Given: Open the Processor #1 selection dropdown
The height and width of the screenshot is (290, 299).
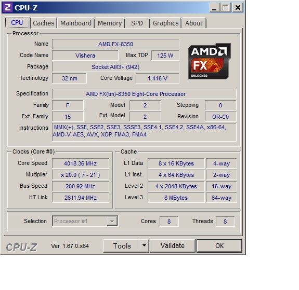Looking at the screenshot, I should click(85, 221).
